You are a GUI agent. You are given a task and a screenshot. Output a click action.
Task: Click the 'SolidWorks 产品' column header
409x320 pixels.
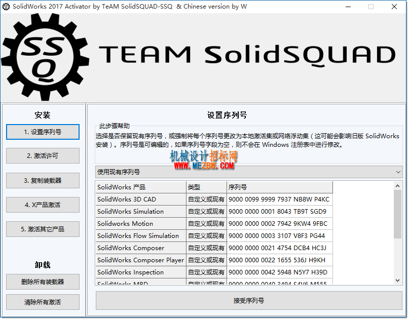point(141,187)
